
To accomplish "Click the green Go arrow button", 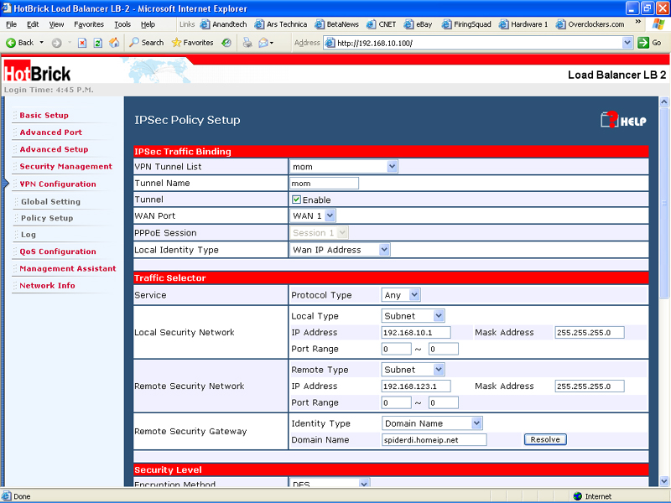I will pos(643,43).
